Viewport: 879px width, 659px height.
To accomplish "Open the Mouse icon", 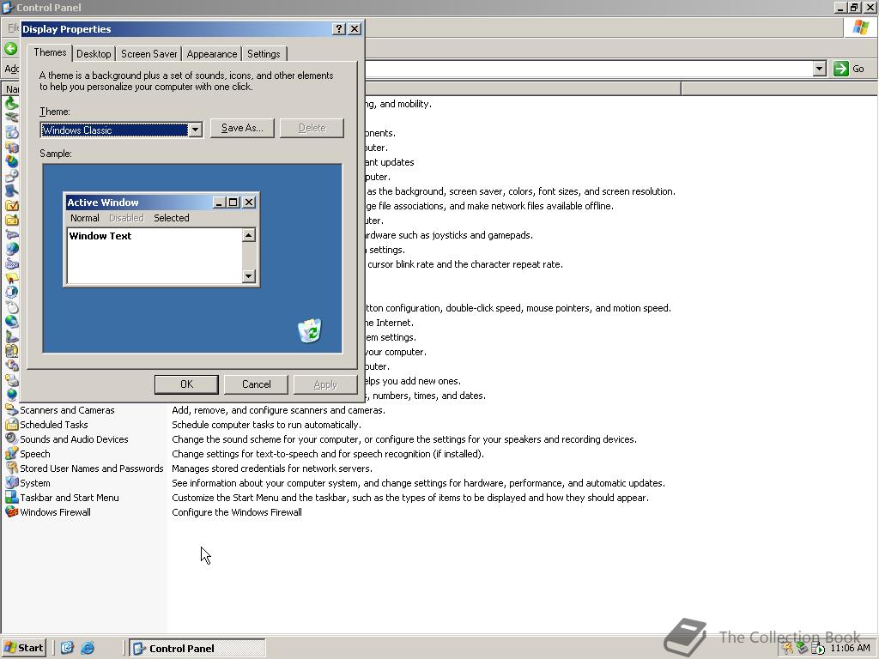I will (x=11, y=308).
